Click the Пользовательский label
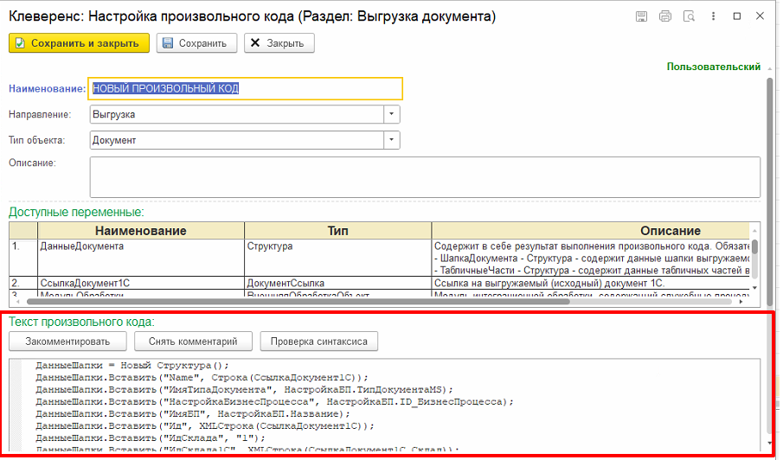This screenshot has height=460, width=783. click(714, 67)
